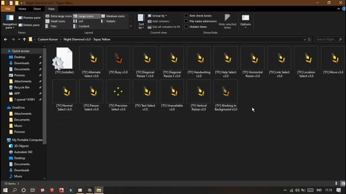Select the [TY] Move v3.0 file
This screenshot has height=194, width=346.
pos(334,60)
